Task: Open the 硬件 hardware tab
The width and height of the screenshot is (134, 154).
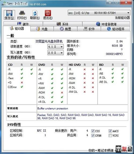Action: click(x=23, y=24)
